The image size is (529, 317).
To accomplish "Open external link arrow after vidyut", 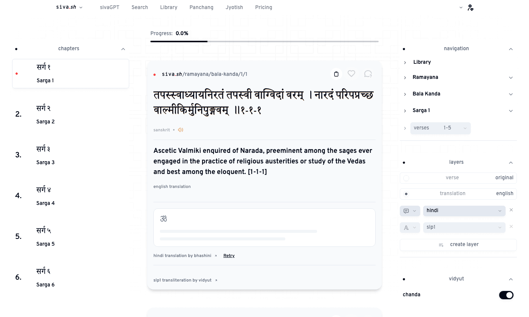I will [x=216, y=280].
